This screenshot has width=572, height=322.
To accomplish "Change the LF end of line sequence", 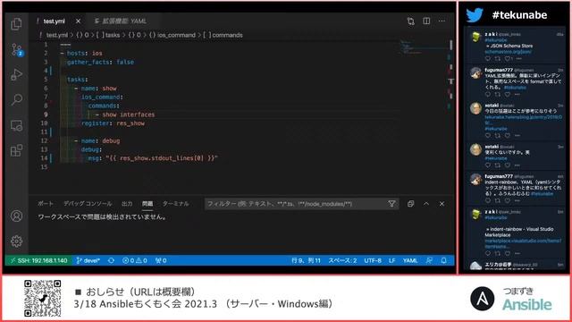I will (391, 260).
